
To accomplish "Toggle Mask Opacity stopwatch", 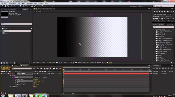I will 16,83.
